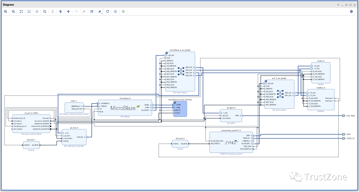Expand S00_AXI pin on microblaze_0_axi_periph
The height and width of the screenshot is (192, 359).
pyautogui.click(x=167, y=55)
